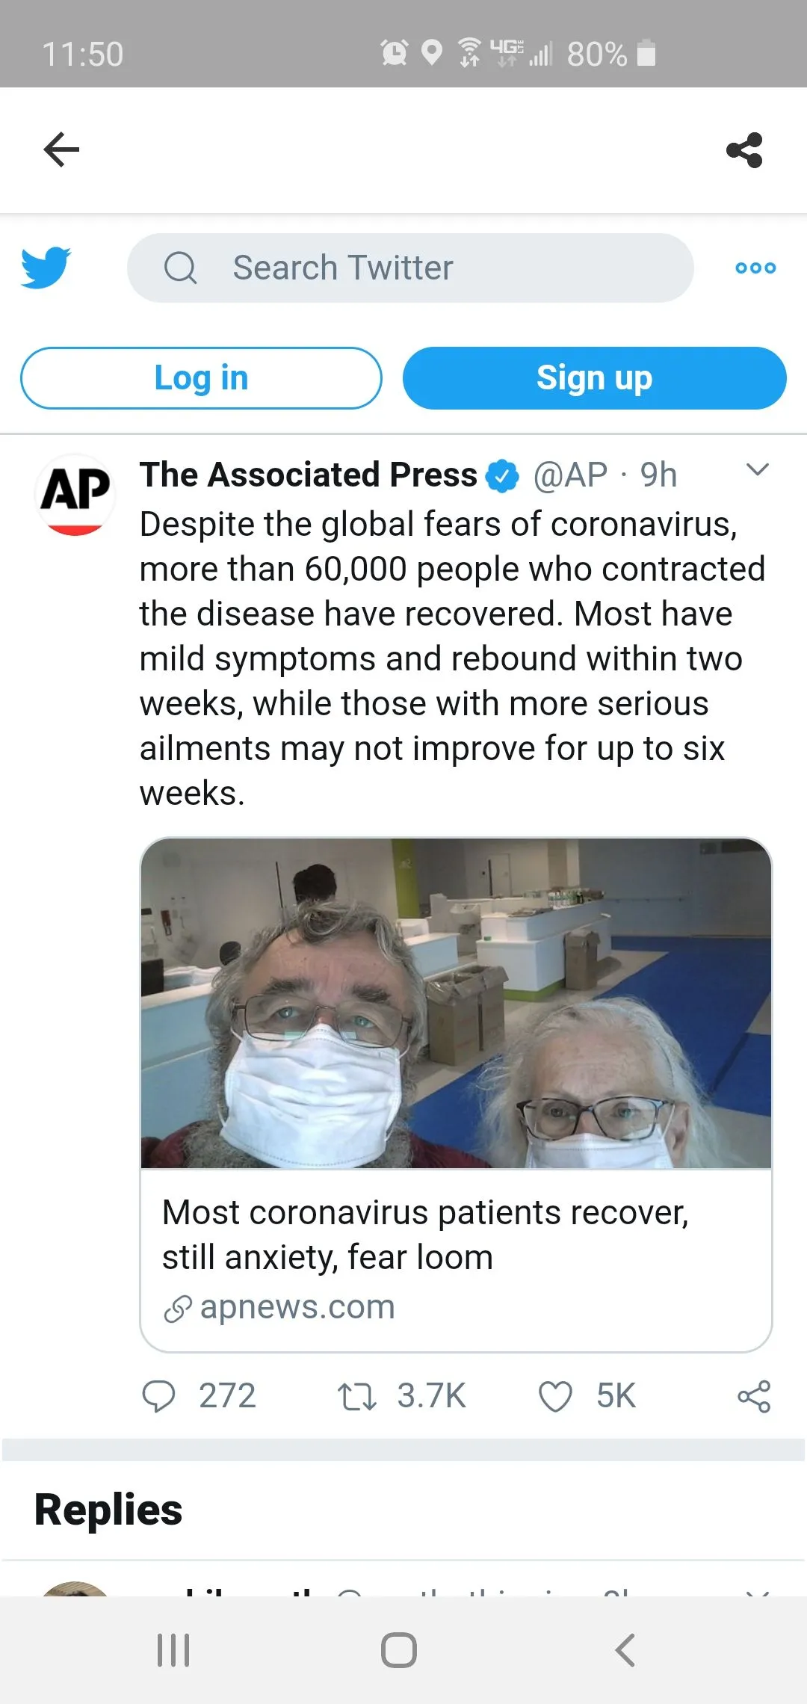This screenshot has width=807, height=1704.
Task: Tap the reply speech bubble icon
Action: 158,1396
